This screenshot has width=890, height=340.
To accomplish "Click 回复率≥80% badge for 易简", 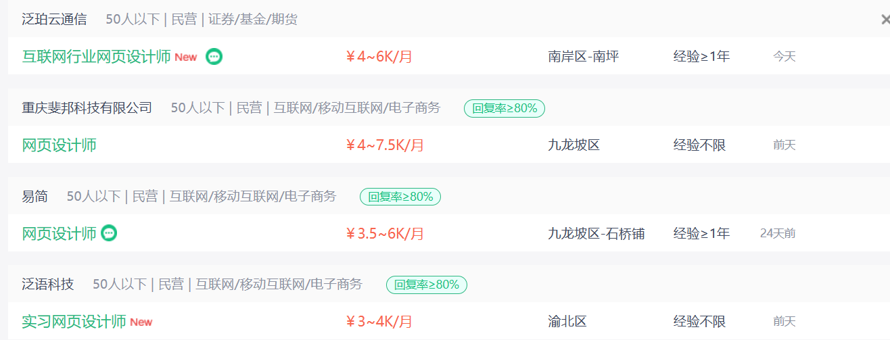I will (x=400, y=197).
